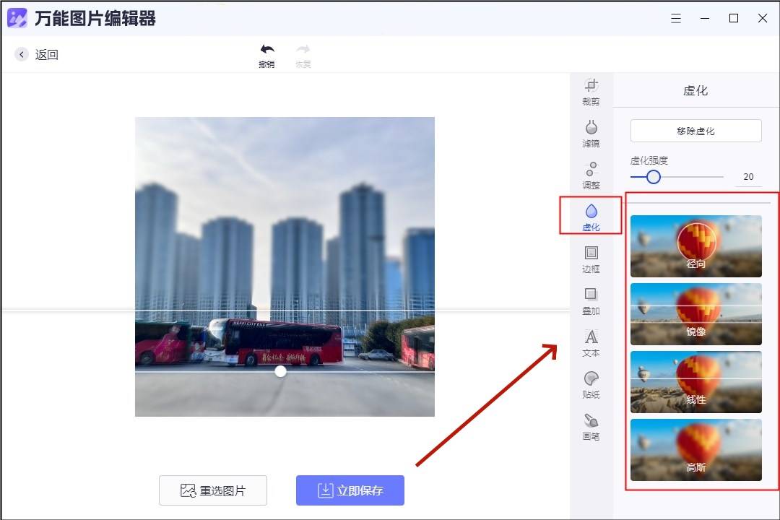Image resolution: width=780 pixels, height=520 pixels.
Task: Apply the 镜像 mirror blur preset
Action: click(x=695, y=313)
